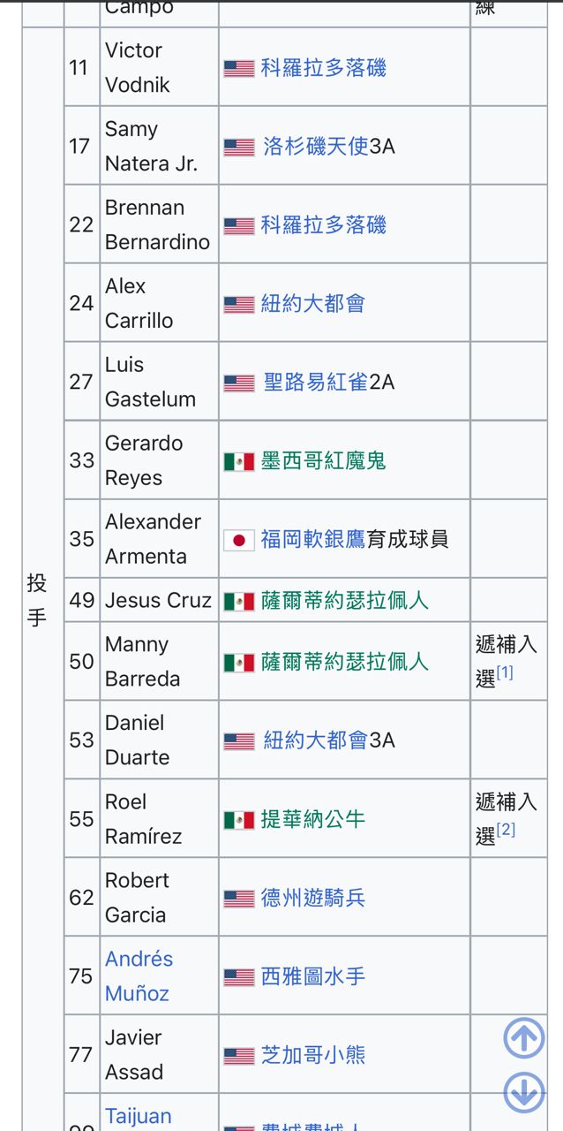This screenshot has width=563, height=1131.
Task: Click the US flag beside 科羅拉多落磯 for Victor Vodnik
Action: coord(238,68)
